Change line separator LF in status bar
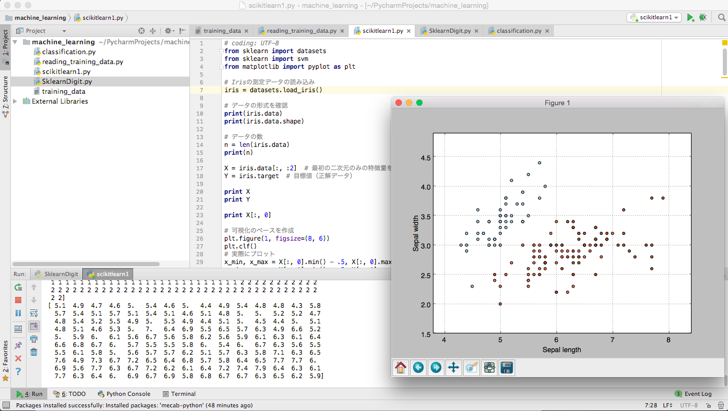The width and height of the screenshot is (728, 411). pyautogui.click(x=667, y=405)
